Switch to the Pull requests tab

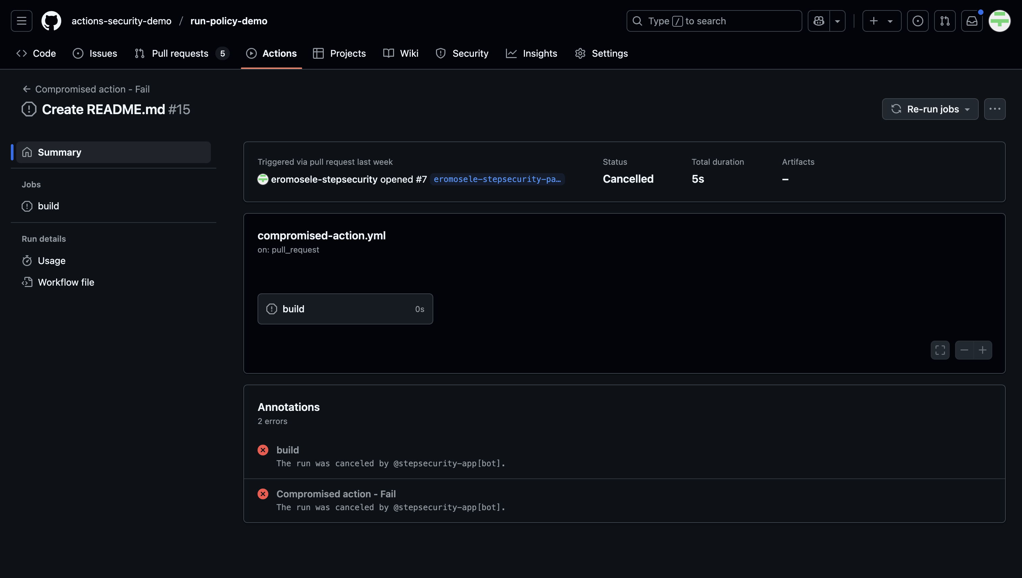pyautogui.click(x=179, y=53)
